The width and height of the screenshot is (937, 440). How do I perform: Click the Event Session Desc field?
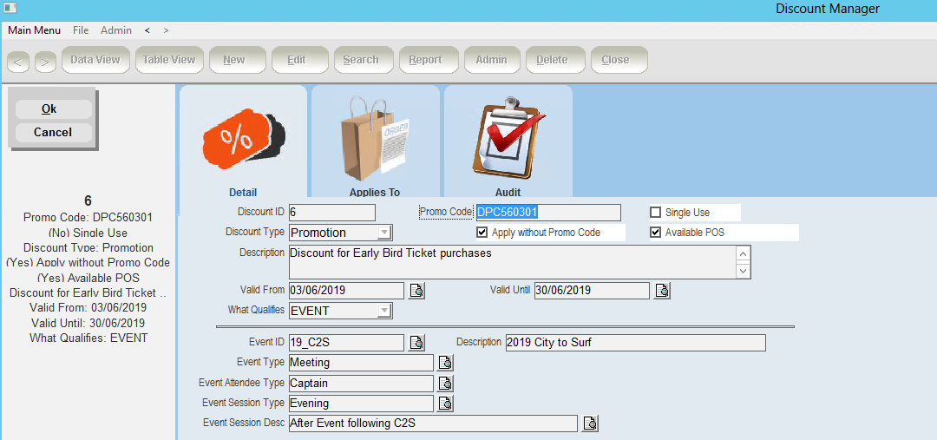[x=433, y=424]
